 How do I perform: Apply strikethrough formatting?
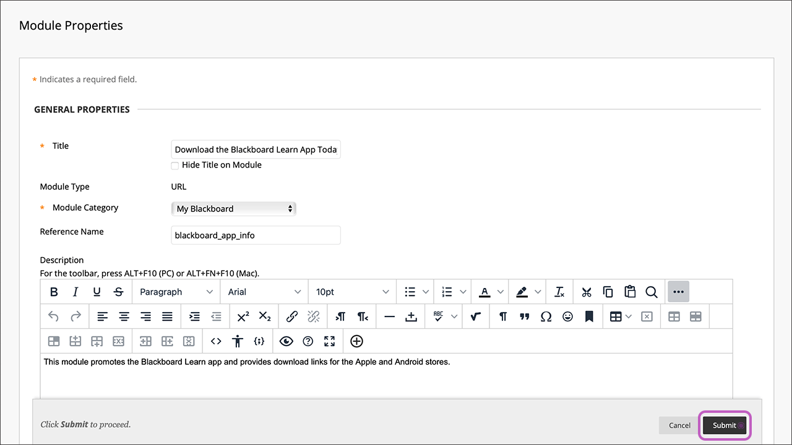click(x=118, y=291)
